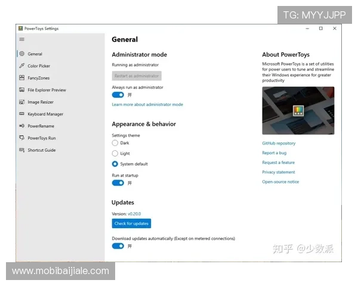The image size is (358, 286).
Task: Open Color Picker via its eyedropper icon
Action: click(22, 66)
